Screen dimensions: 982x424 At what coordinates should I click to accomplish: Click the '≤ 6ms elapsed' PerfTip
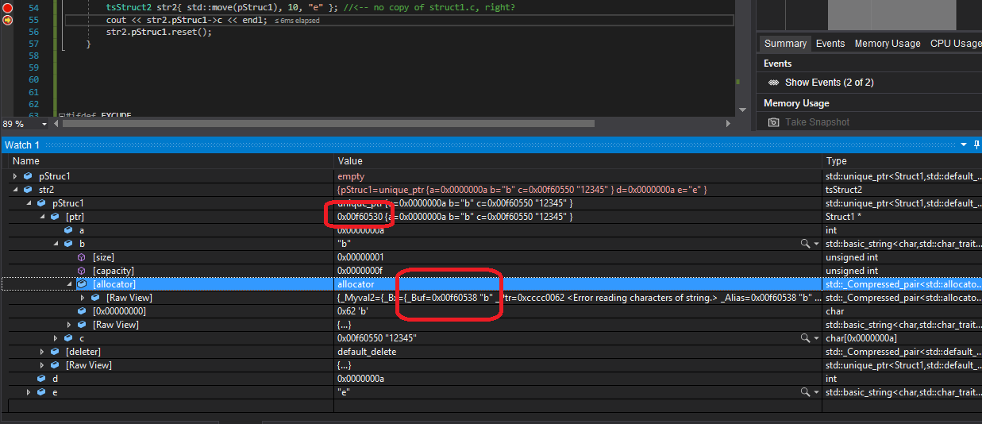297,21
